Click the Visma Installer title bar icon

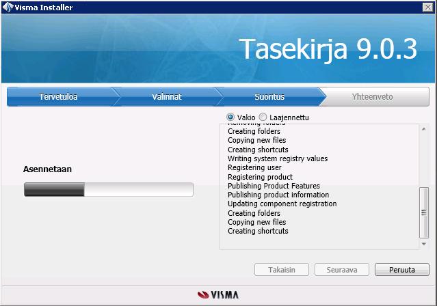tap(8, 8)
